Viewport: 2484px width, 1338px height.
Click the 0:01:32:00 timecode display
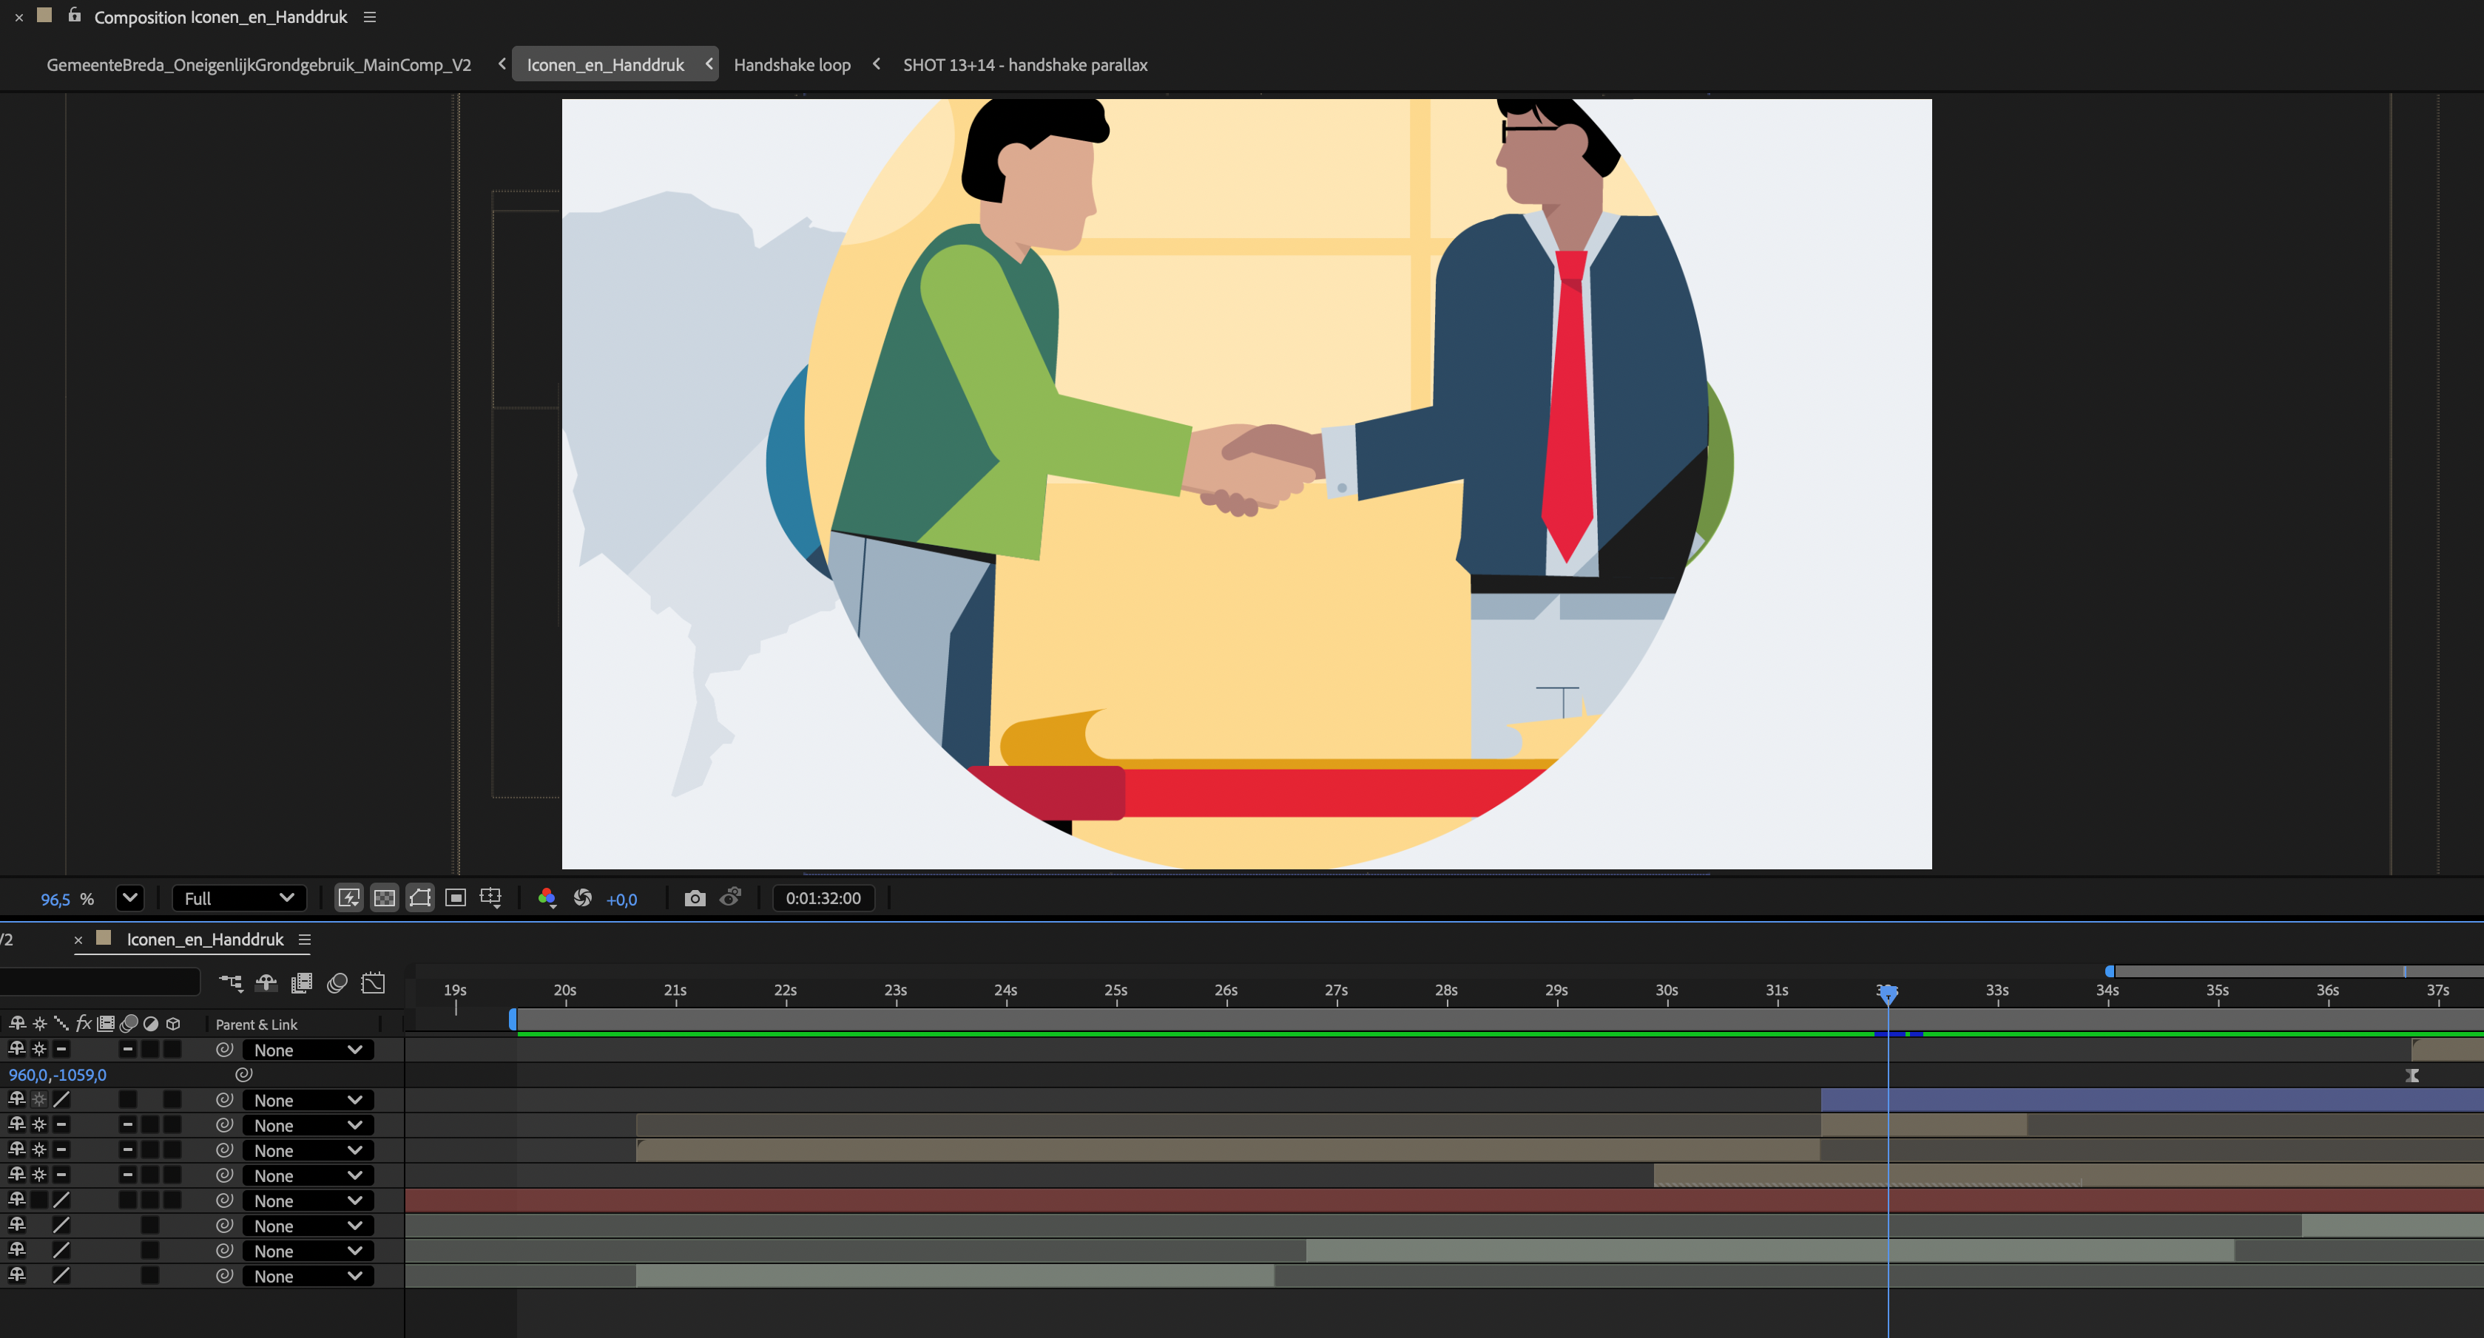[823, 898]
